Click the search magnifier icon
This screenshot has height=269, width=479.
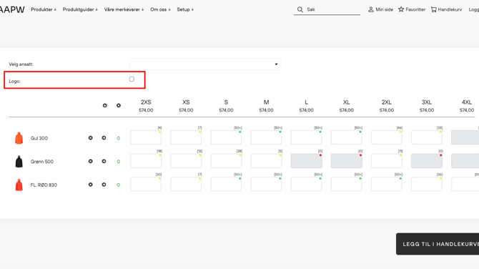click(300, 9)
